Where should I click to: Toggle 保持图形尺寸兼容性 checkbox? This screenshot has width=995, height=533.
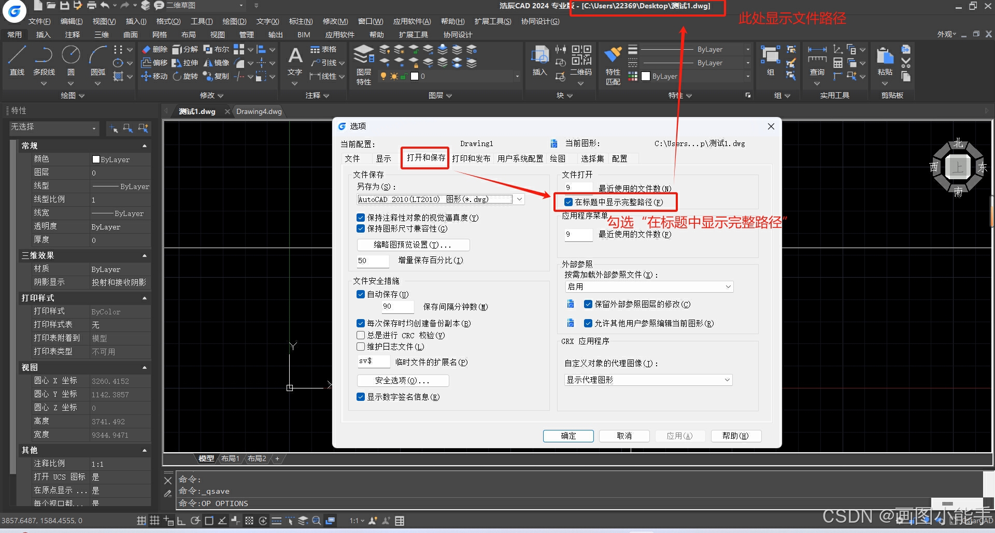tap(361, 228)
